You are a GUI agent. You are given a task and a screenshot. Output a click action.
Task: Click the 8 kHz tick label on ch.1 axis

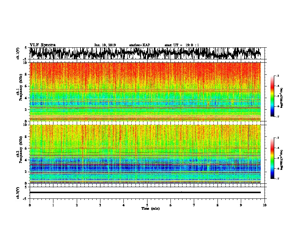[26, 74]
